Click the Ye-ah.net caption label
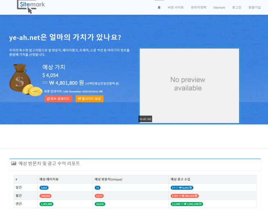The height and width of the screenshot is (210, 268). (145, 119)
